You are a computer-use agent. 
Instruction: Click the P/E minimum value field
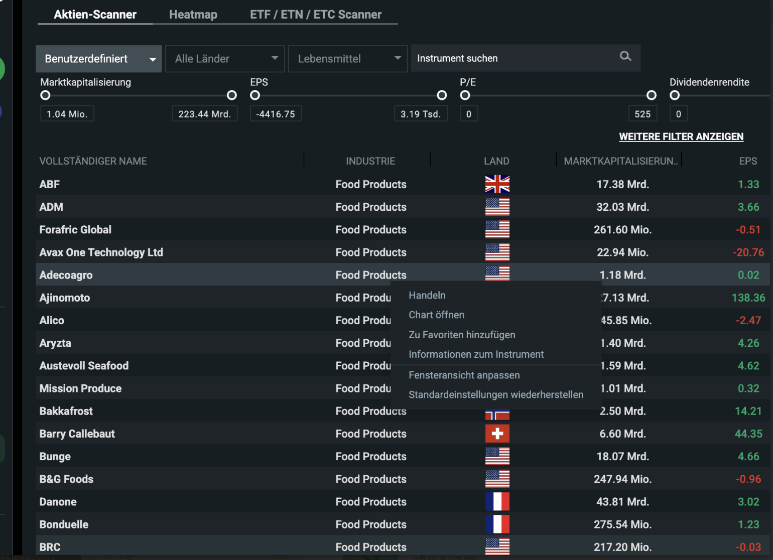[x=469, y=114]
